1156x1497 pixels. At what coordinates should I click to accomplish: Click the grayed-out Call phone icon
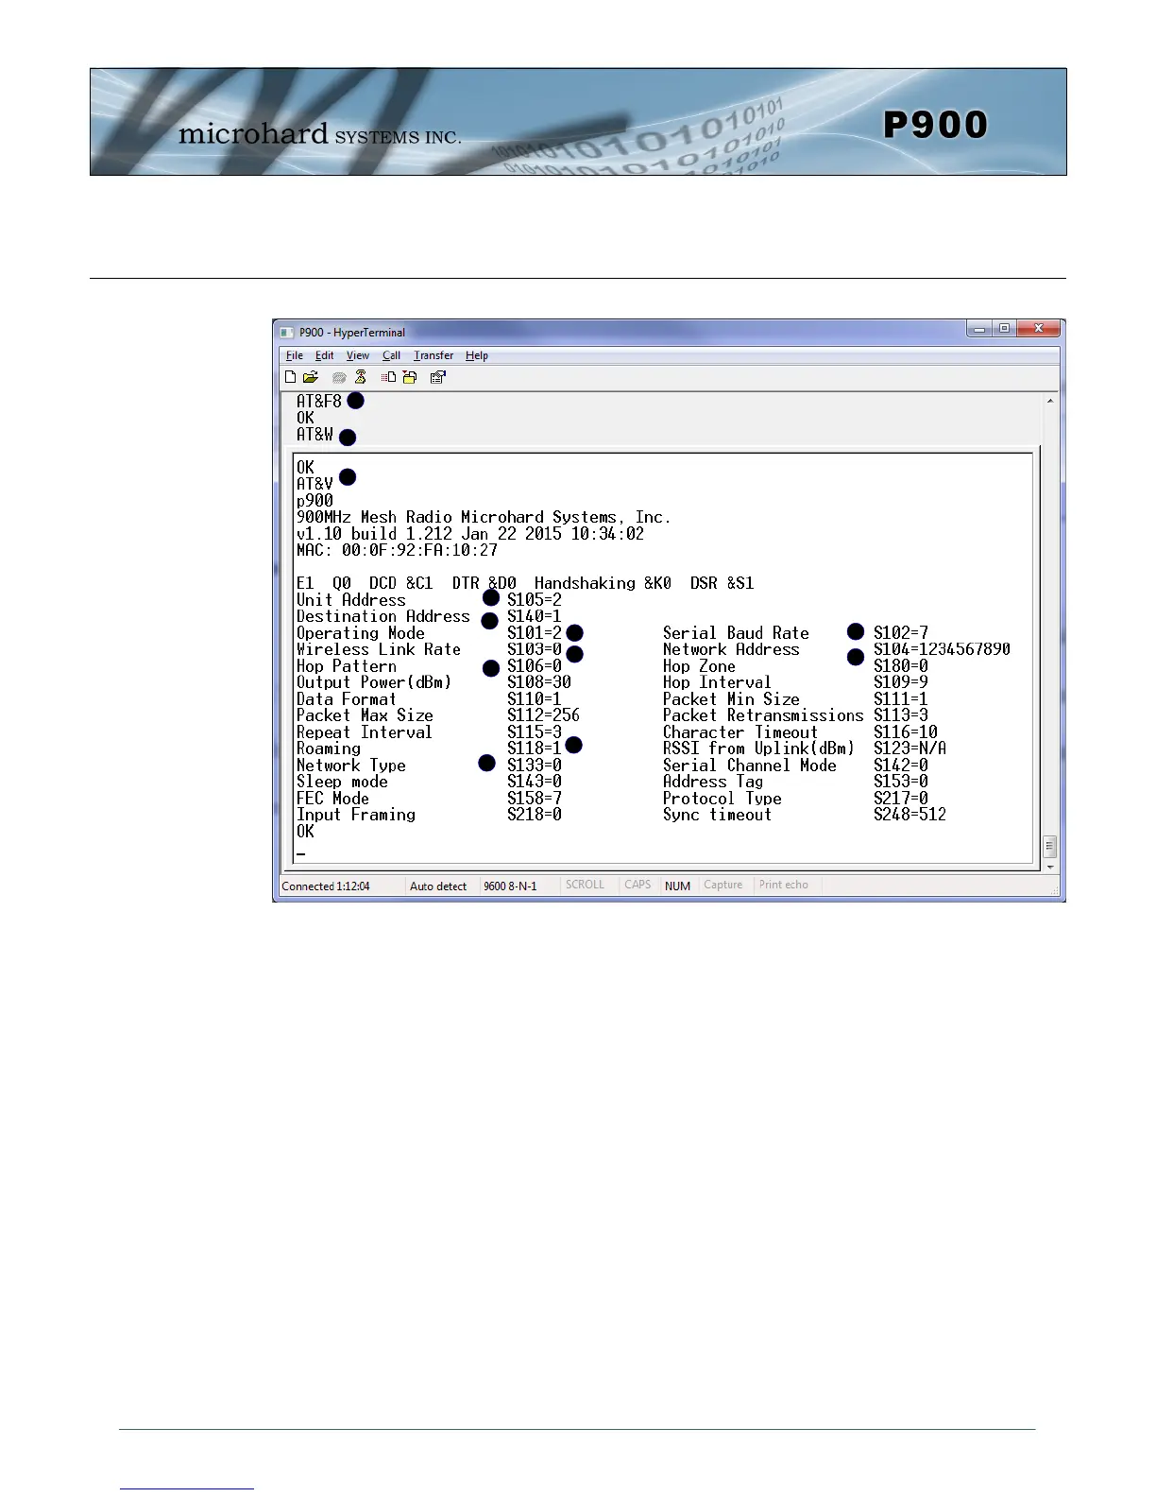[x=339, y=377]
